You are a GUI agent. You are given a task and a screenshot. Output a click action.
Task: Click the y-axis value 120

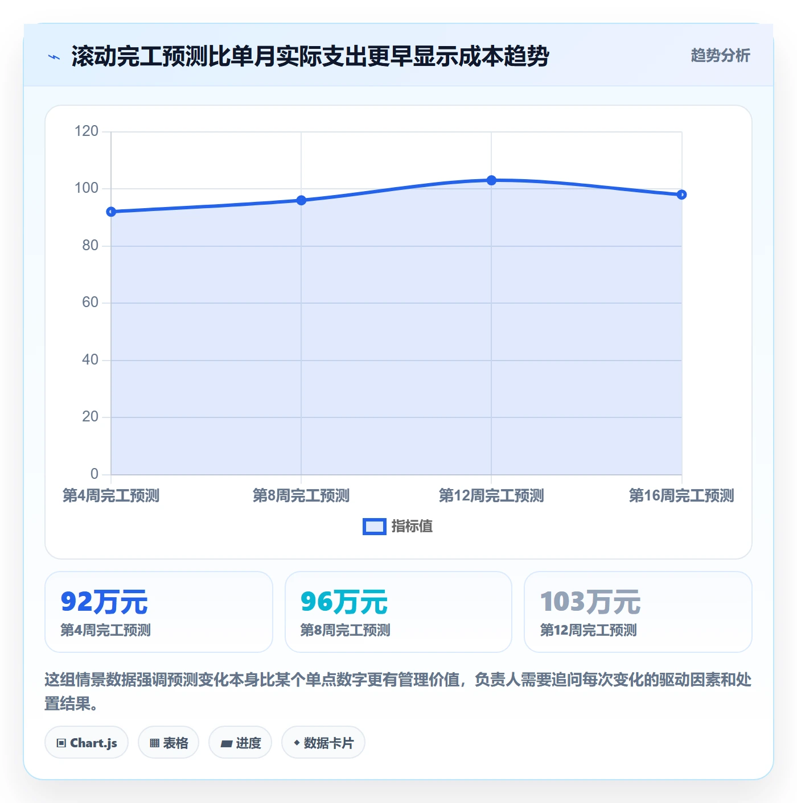click(x=87, y=131)
